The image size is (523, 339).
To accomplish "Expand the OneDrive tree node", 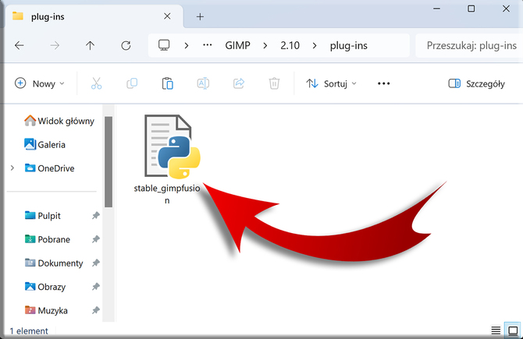I will tap(12, 168).
